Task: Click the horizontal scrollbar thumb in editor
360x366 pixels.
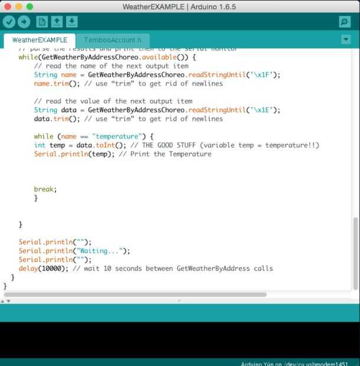Action: [x=135, y=295]
